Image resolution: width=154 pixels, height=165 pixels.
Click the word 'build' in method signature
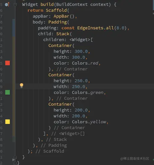[47, 5]
